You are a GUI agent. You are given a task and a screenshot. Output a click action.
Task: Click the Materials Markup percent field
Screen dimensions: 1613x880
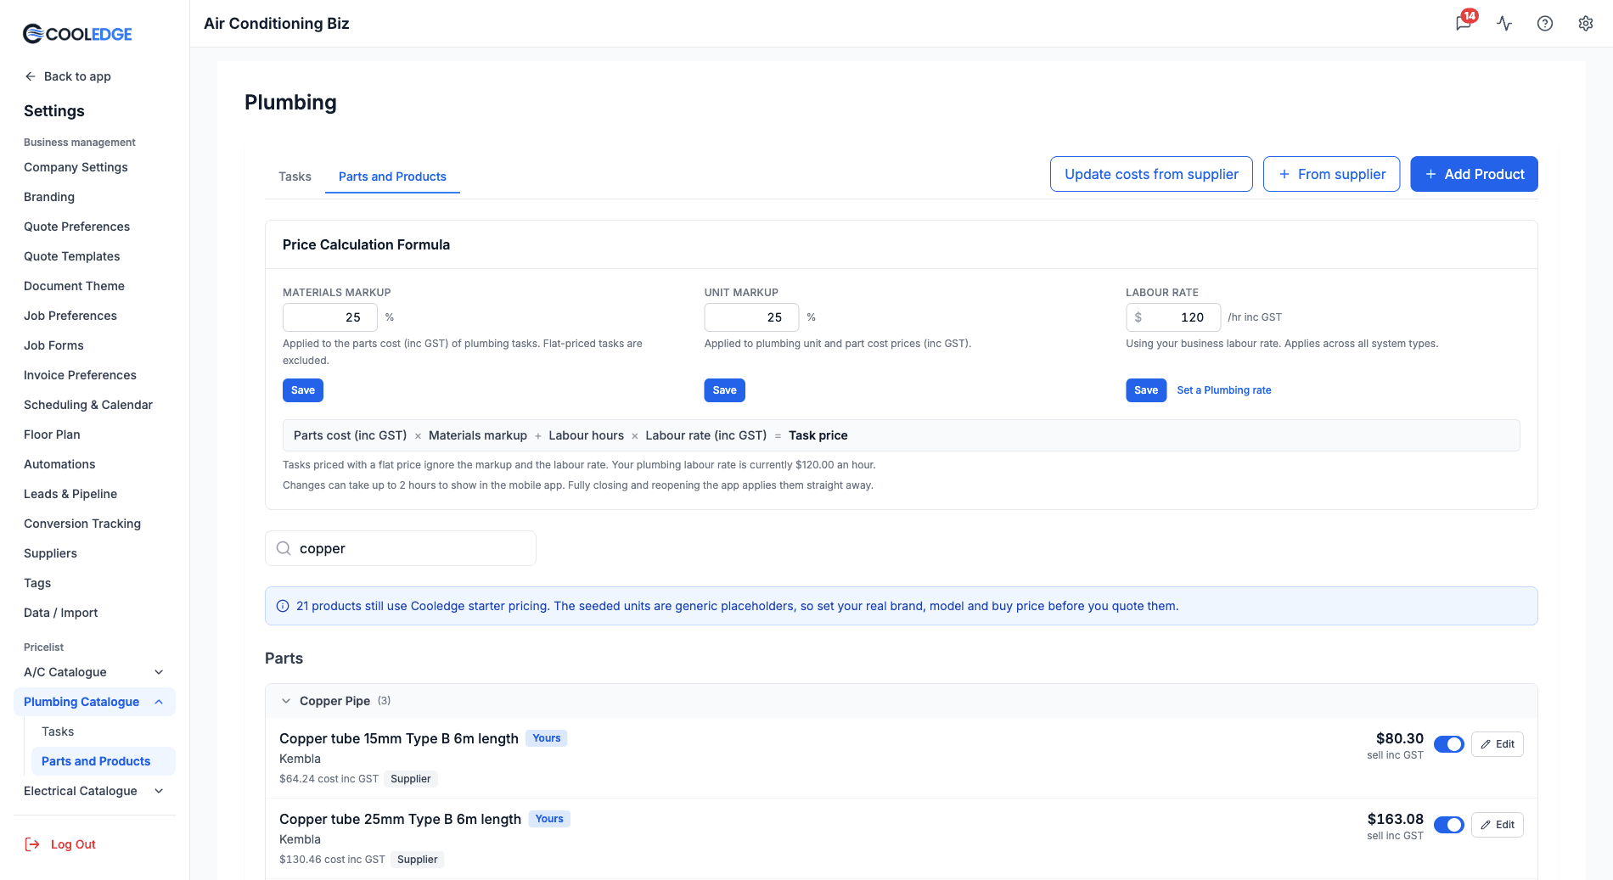pos(330,317)
